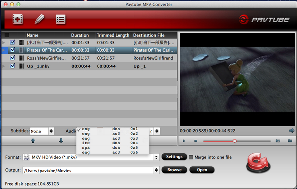Click the Browse button
The image size is (297, 189).
[174, 170]
